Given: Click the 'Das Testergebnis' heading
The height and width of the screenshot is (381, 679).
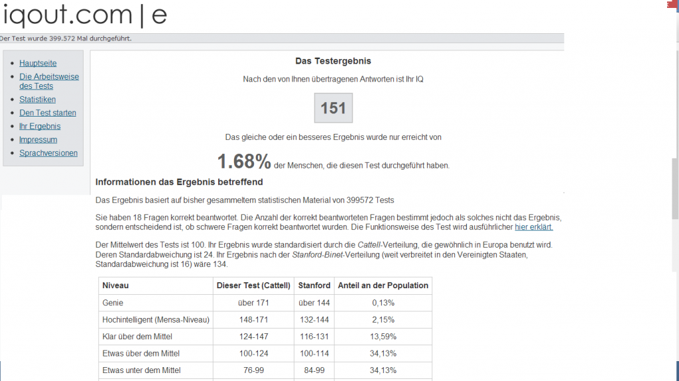Looking at the screenshot, I should point(333,61).
